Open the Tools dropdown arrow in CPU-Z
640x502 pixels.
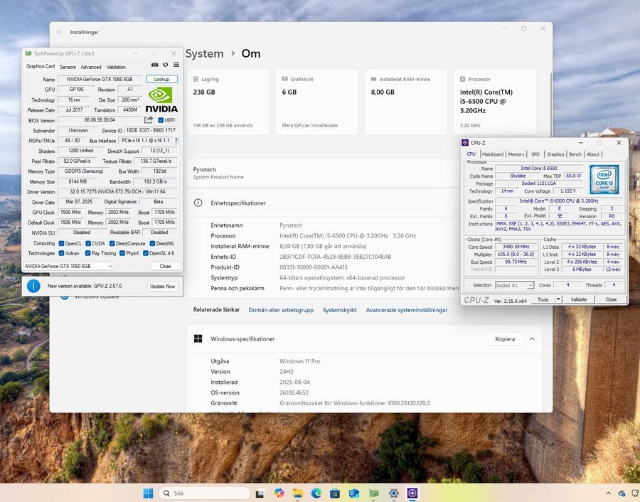pyautogui.click(x=558, y=299)
